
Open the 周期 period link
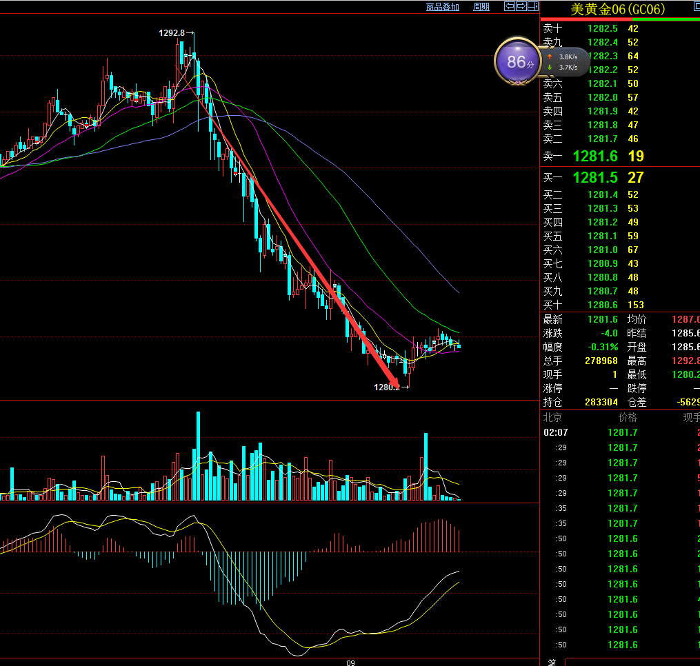[x=481, y=7]
